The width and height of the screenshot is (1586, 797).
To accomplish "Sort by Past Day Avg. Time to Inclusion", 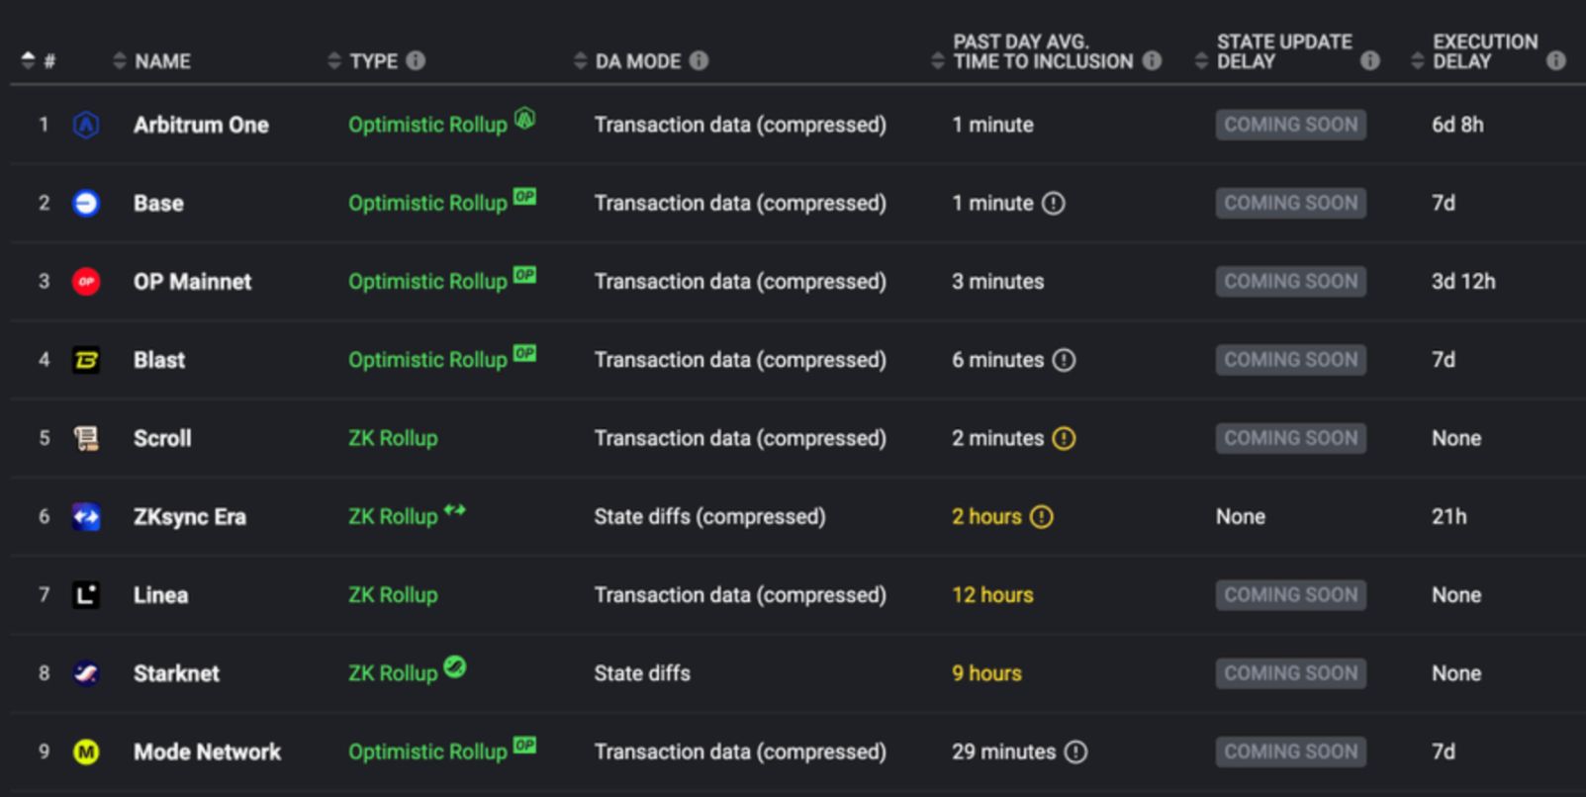I will coord(938,61).
